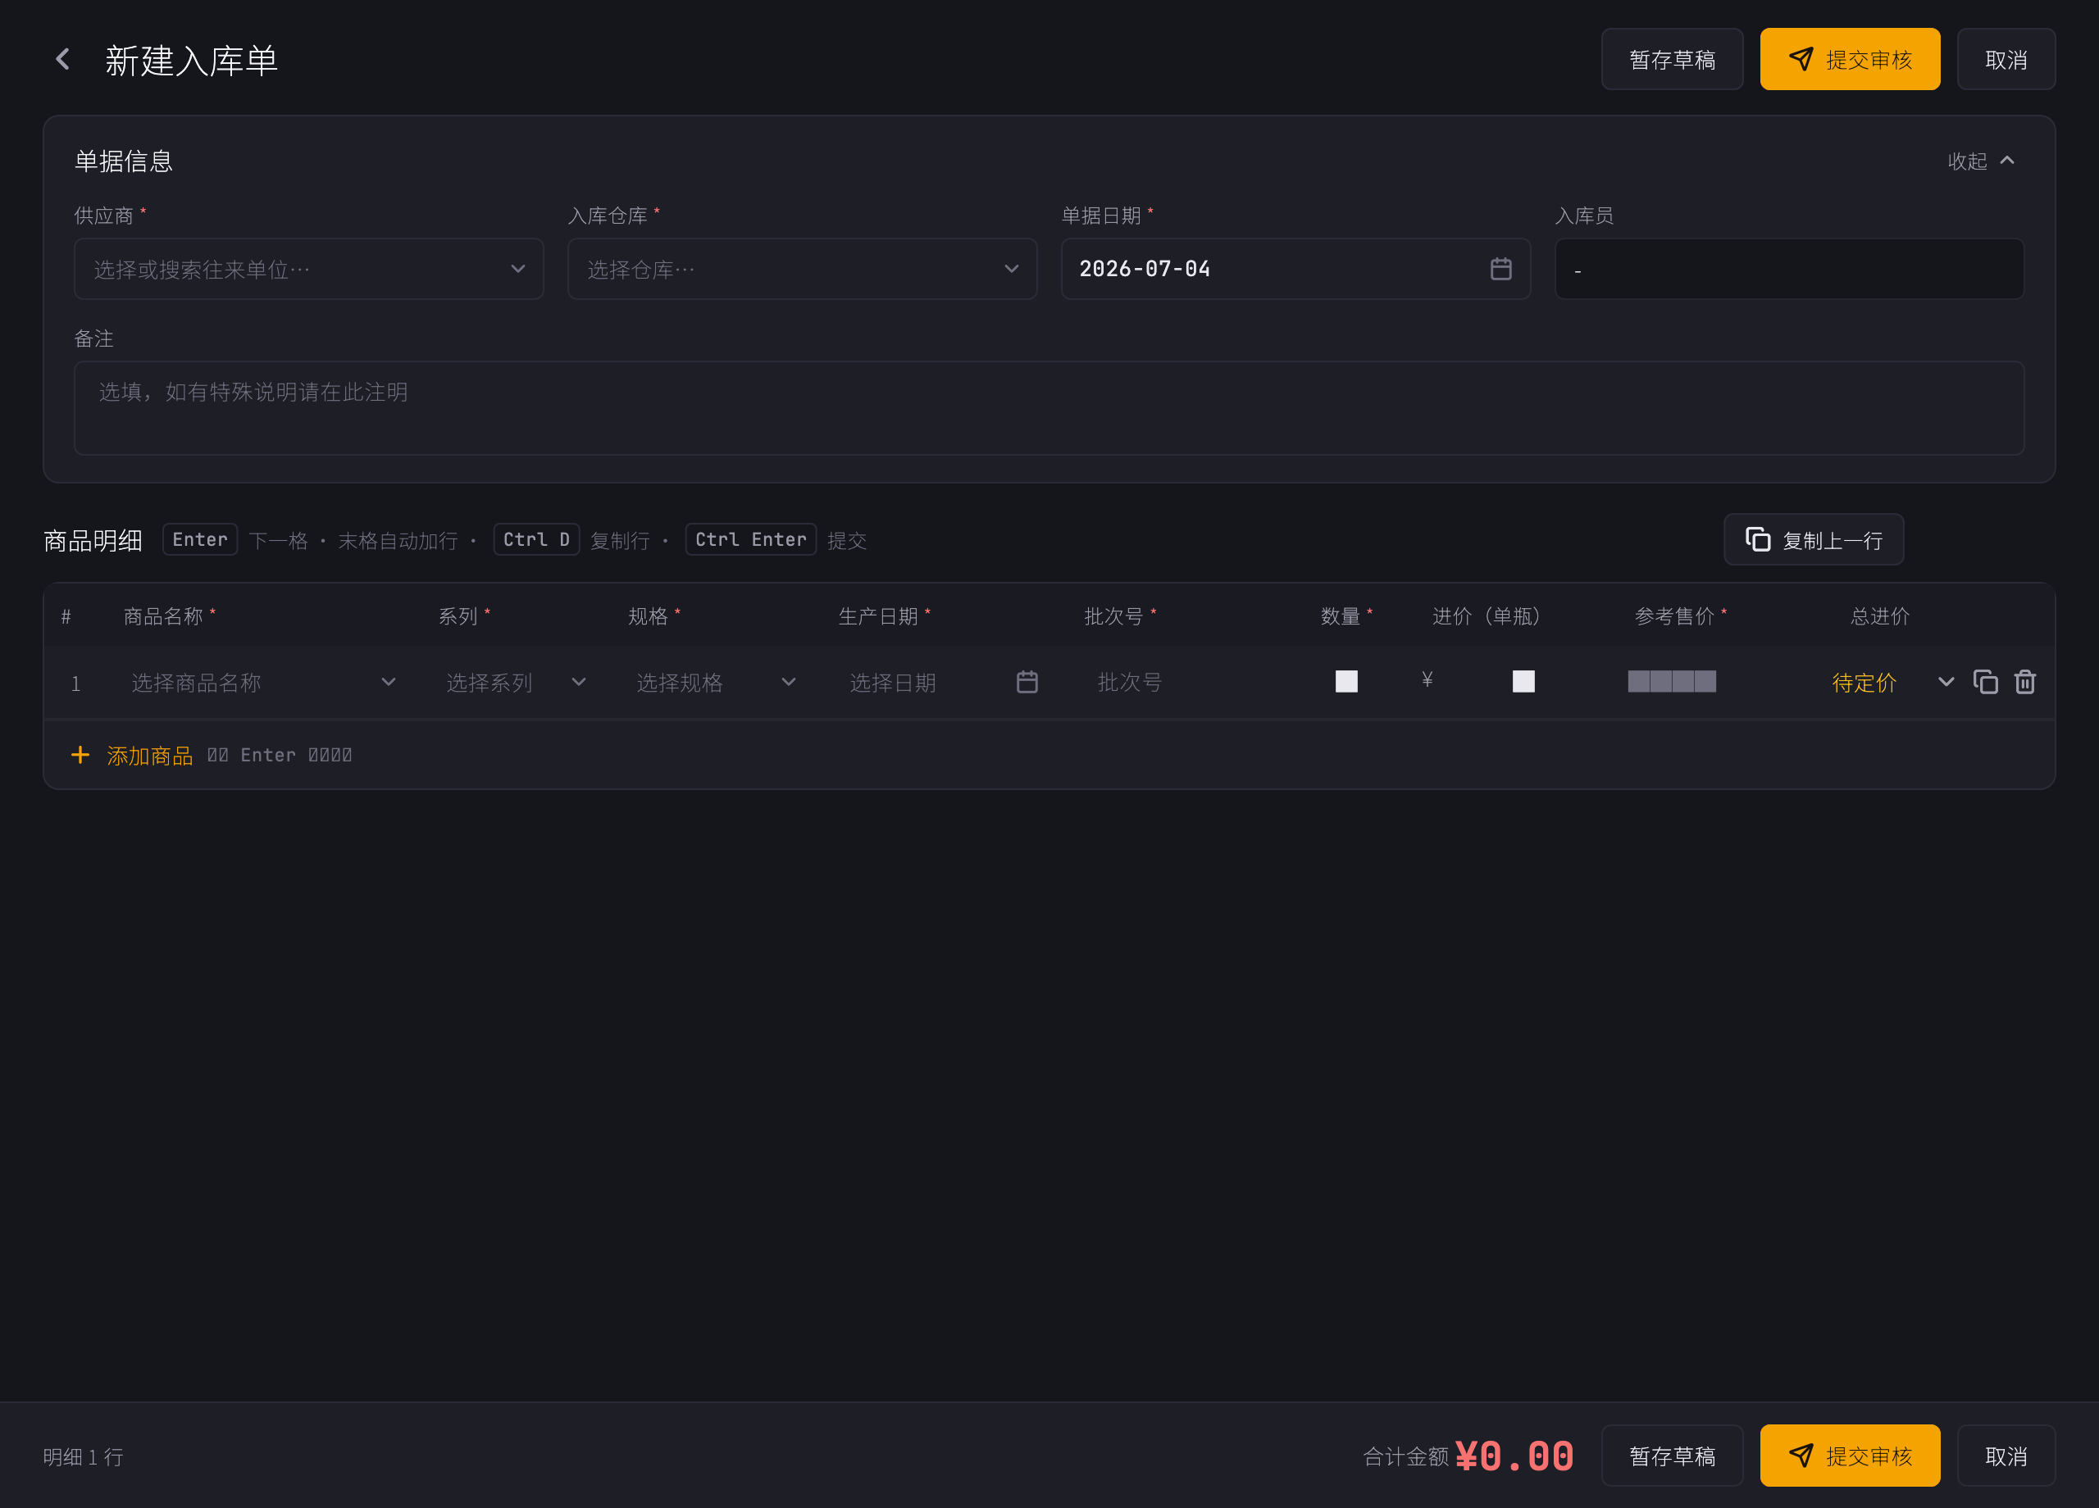Image resolution: width=2099 pixels, height=1508 pixels.
Task: Go back using the arrow beside 新建入库单
Action: click(x=62, y=60)
